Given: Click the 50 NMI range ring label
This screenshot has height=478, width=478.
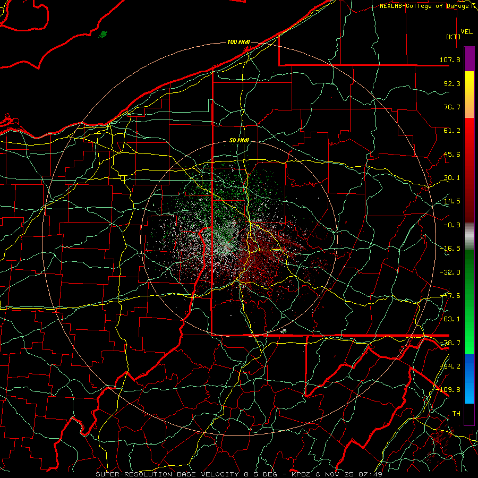Looking at the screenshot, I should [239, 140].
